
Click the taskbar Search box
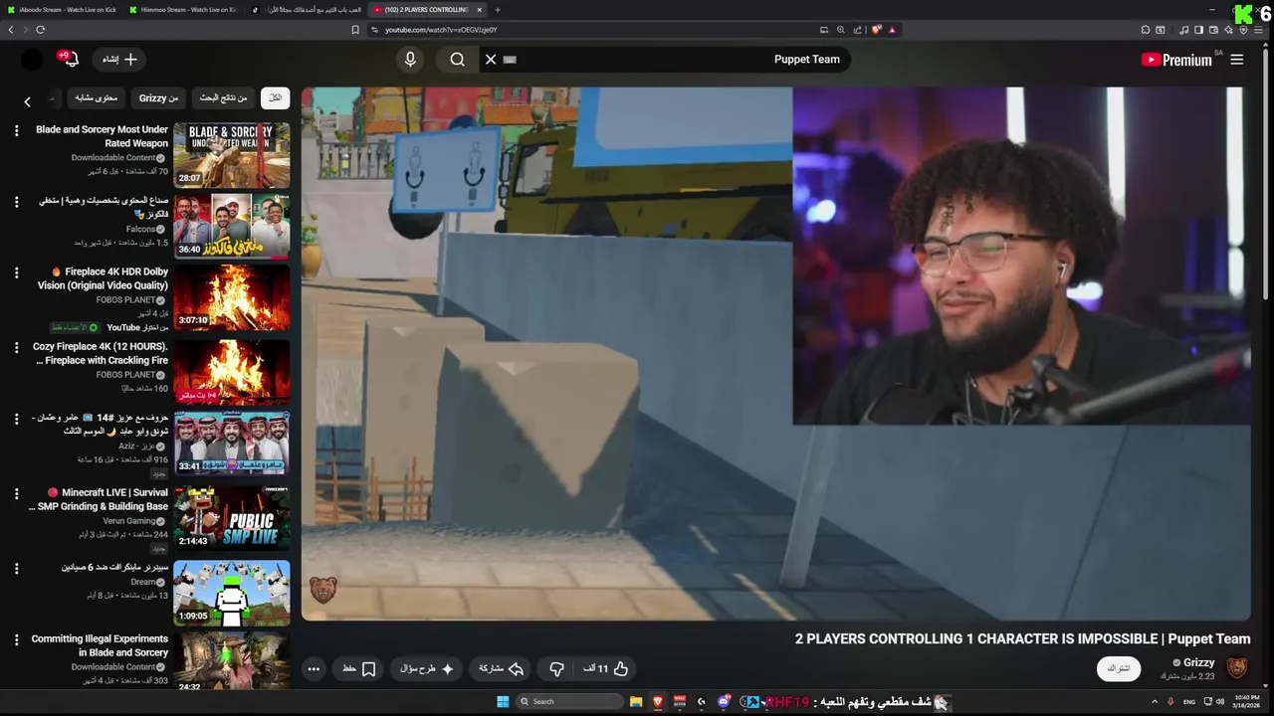click(567, 701)
